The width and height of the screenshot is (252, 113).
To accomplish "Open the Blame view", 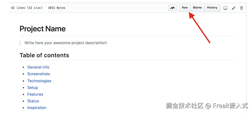I will pyautogui.click(x=197, y=8).
